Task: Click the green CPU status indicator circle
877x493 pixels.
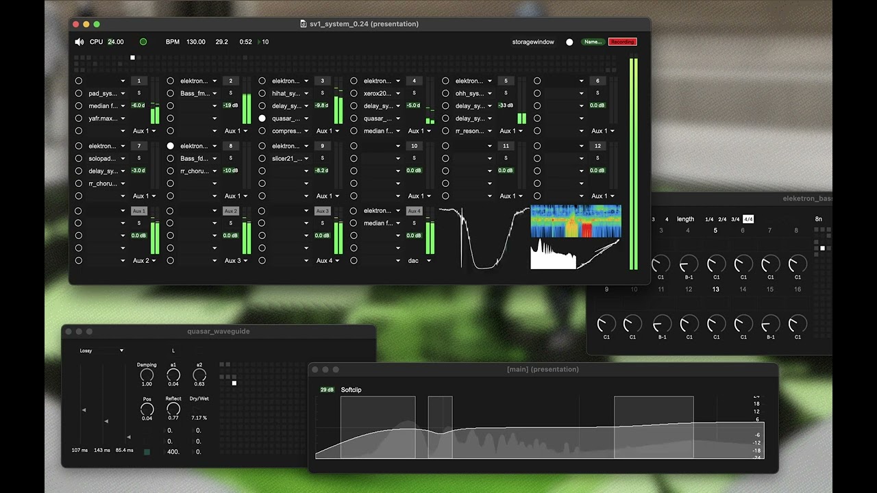Action: (143, 42)
